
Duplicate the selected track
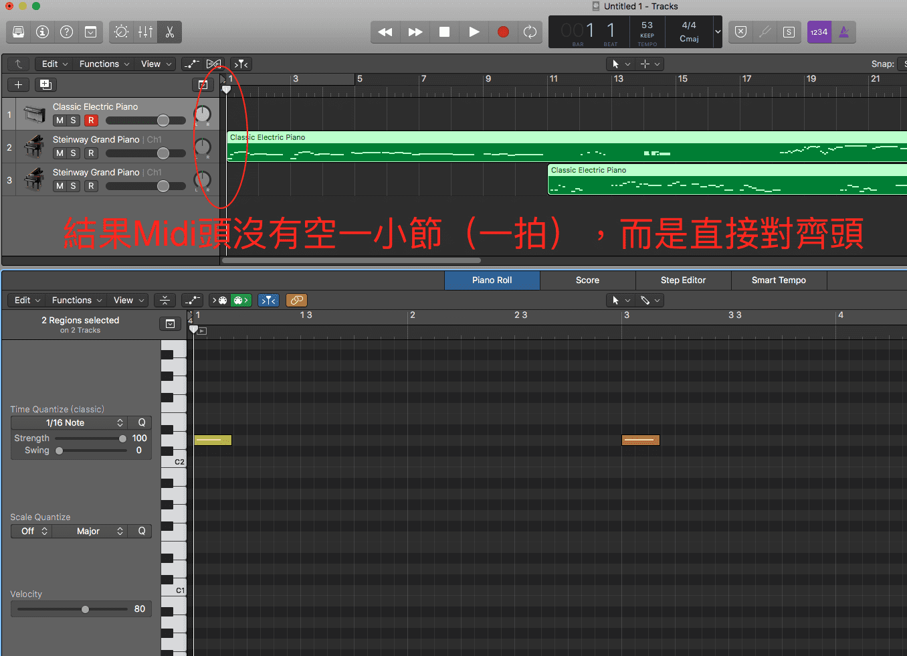pos(45,84)
